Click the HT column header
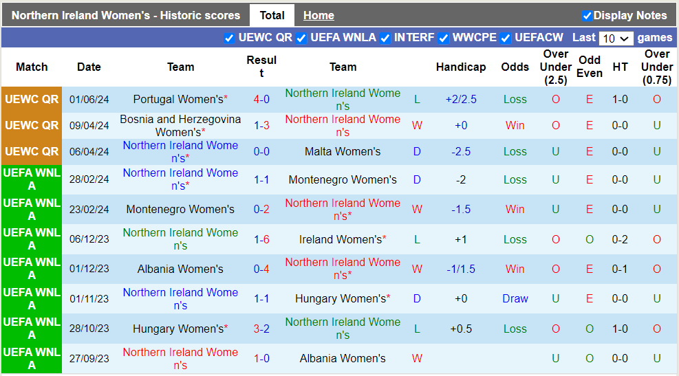Image resolution: width=679 pixels, height=376 pixels. [620, 67]
